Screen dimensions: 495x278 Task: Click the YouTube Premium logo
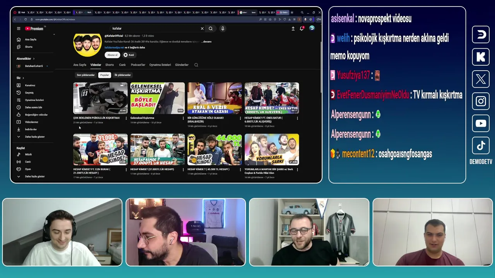tap(34, 29)
